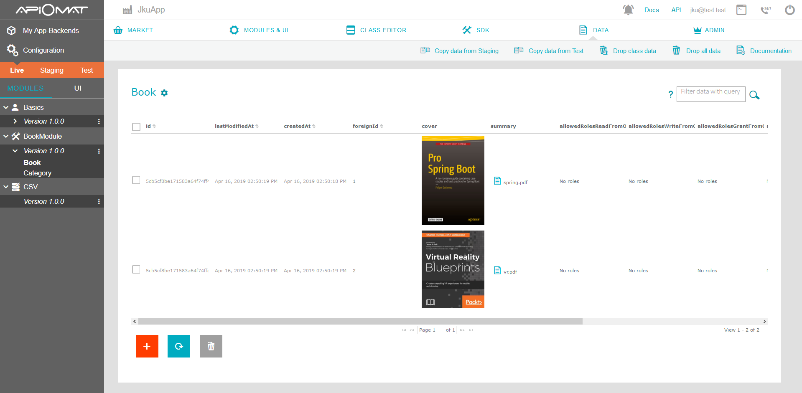Open the notifications bell icon
Viewport: 802px width, 393px height.
628,10
